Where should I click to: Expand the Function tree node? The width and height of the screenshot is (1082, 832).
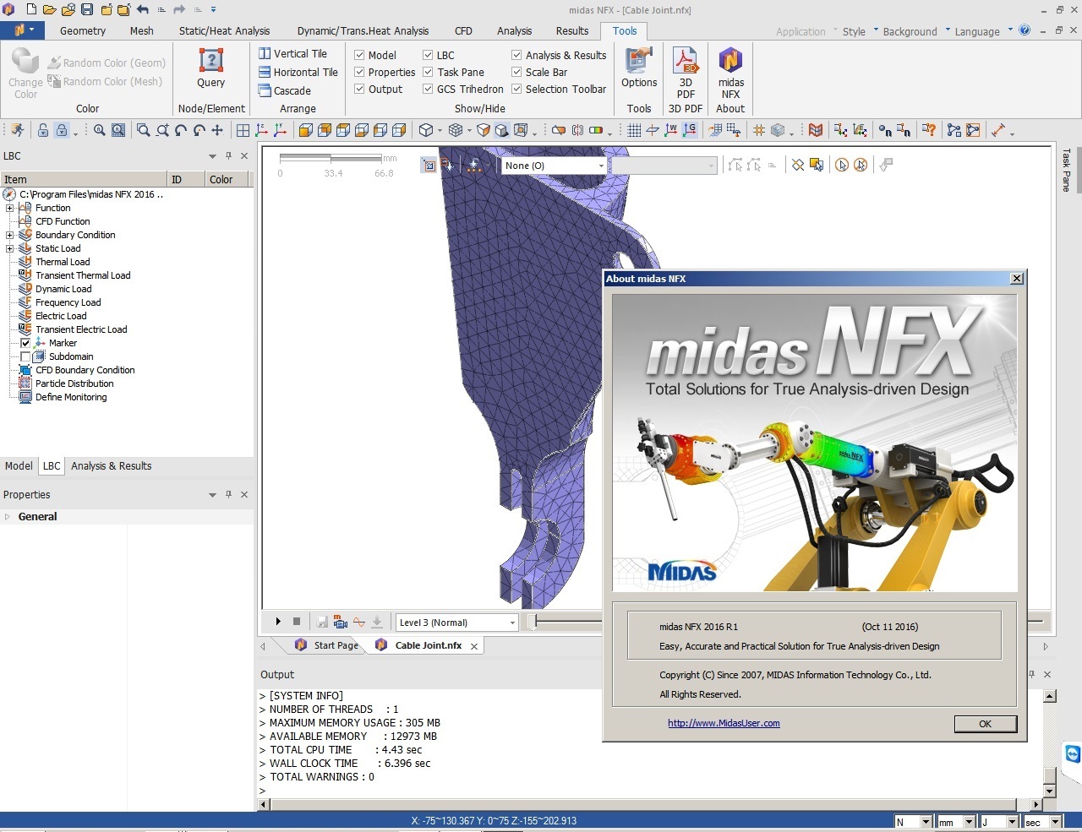(x=9, y=208)
